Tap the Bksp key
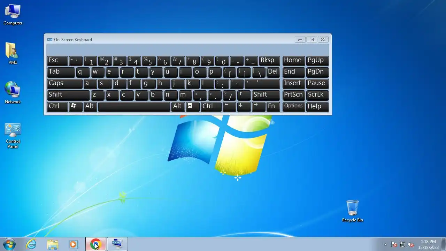 [270, 61]
